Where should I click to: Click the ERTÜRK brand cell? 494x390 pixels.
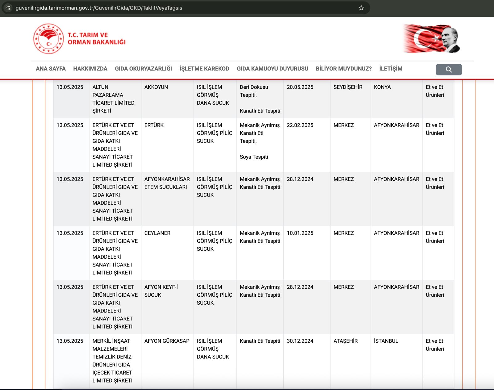167,145
